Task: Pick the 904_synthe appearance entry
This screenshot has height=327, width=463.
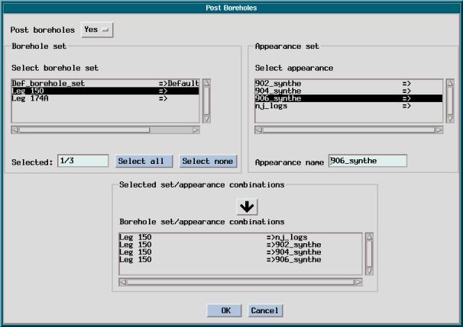Action: (x=348, y=90)
